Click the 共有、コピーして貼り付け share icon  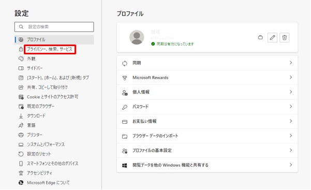pos(21,87)
